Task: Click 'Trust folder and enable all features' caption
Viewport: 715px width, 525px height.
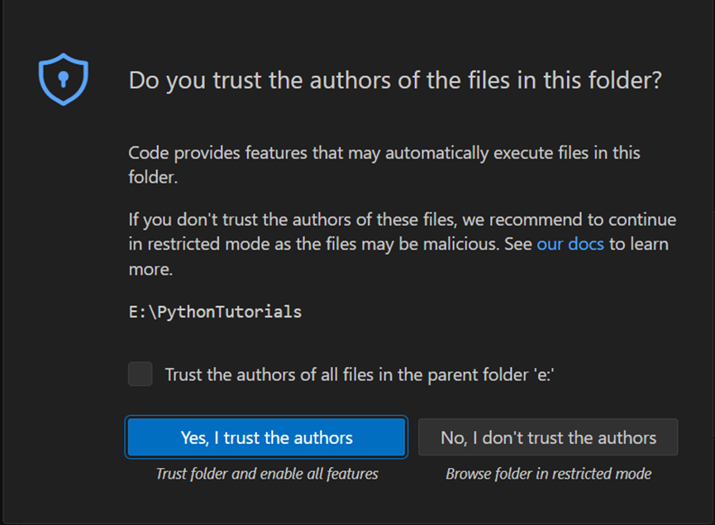Action: coord(267,474)
